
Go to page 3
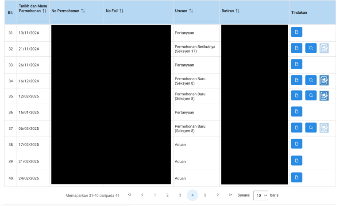180,195
